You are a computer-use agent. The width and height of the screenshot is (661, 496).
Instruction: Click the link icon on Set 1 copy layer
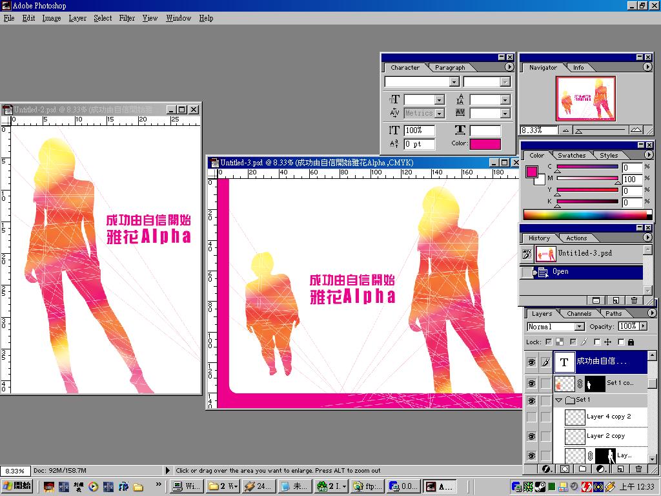pos(580,384)
